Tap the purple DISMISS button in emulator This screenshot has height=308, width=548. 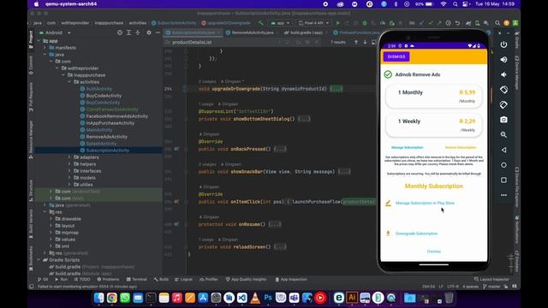tap(396, 56)
